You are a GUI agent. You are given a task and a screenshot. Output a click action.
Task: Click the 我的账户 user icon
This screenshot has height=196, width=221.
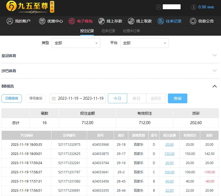click(x=10, y=21)
